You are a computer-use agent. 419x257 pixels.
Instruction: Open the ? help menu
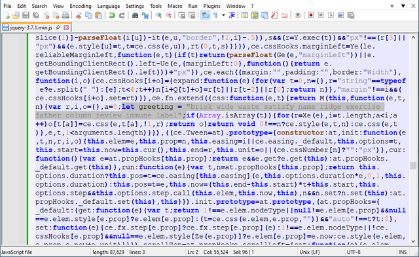pos(252,6)
